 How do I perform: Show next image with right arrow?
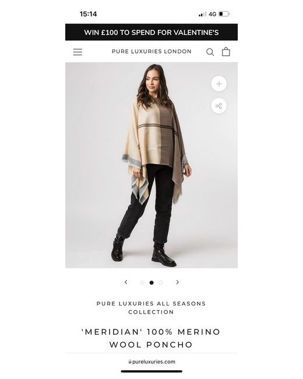pyautogui.click(x=178, y=282)
